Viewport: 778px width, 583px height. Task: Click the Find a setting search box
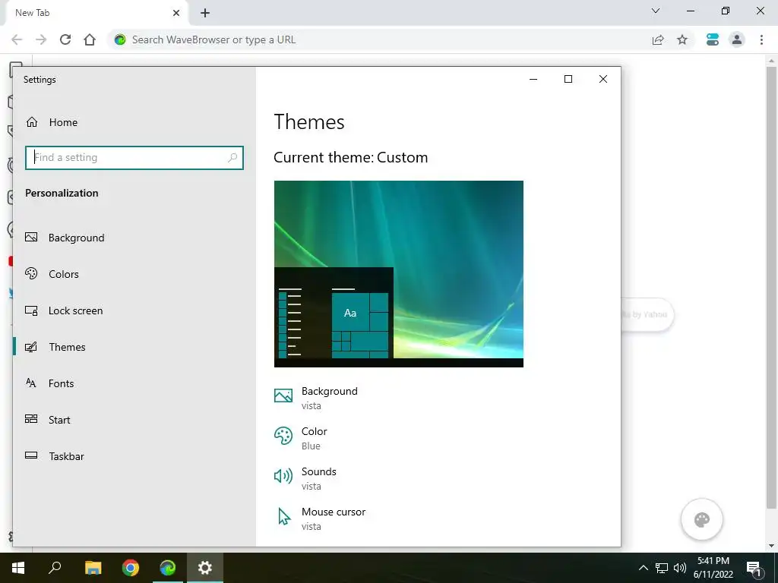[134, 158]
